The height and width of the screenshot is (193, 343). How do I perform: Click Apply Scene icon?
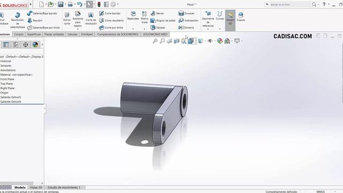click(x=227, y=41)
